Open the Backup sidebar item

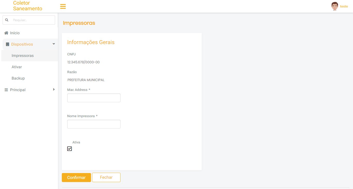point(18,78)
